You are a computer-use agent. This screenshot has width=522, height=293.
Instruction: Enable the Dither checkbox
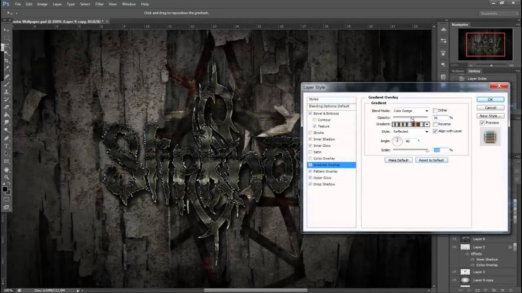(x=435, y=111)
